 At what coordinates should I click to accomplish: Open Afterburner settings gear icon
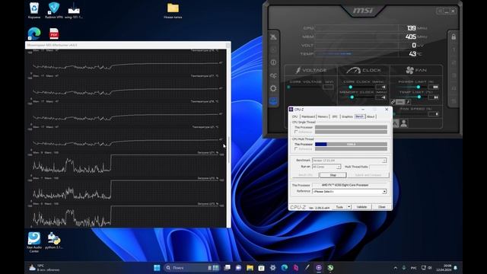(273, 88)
